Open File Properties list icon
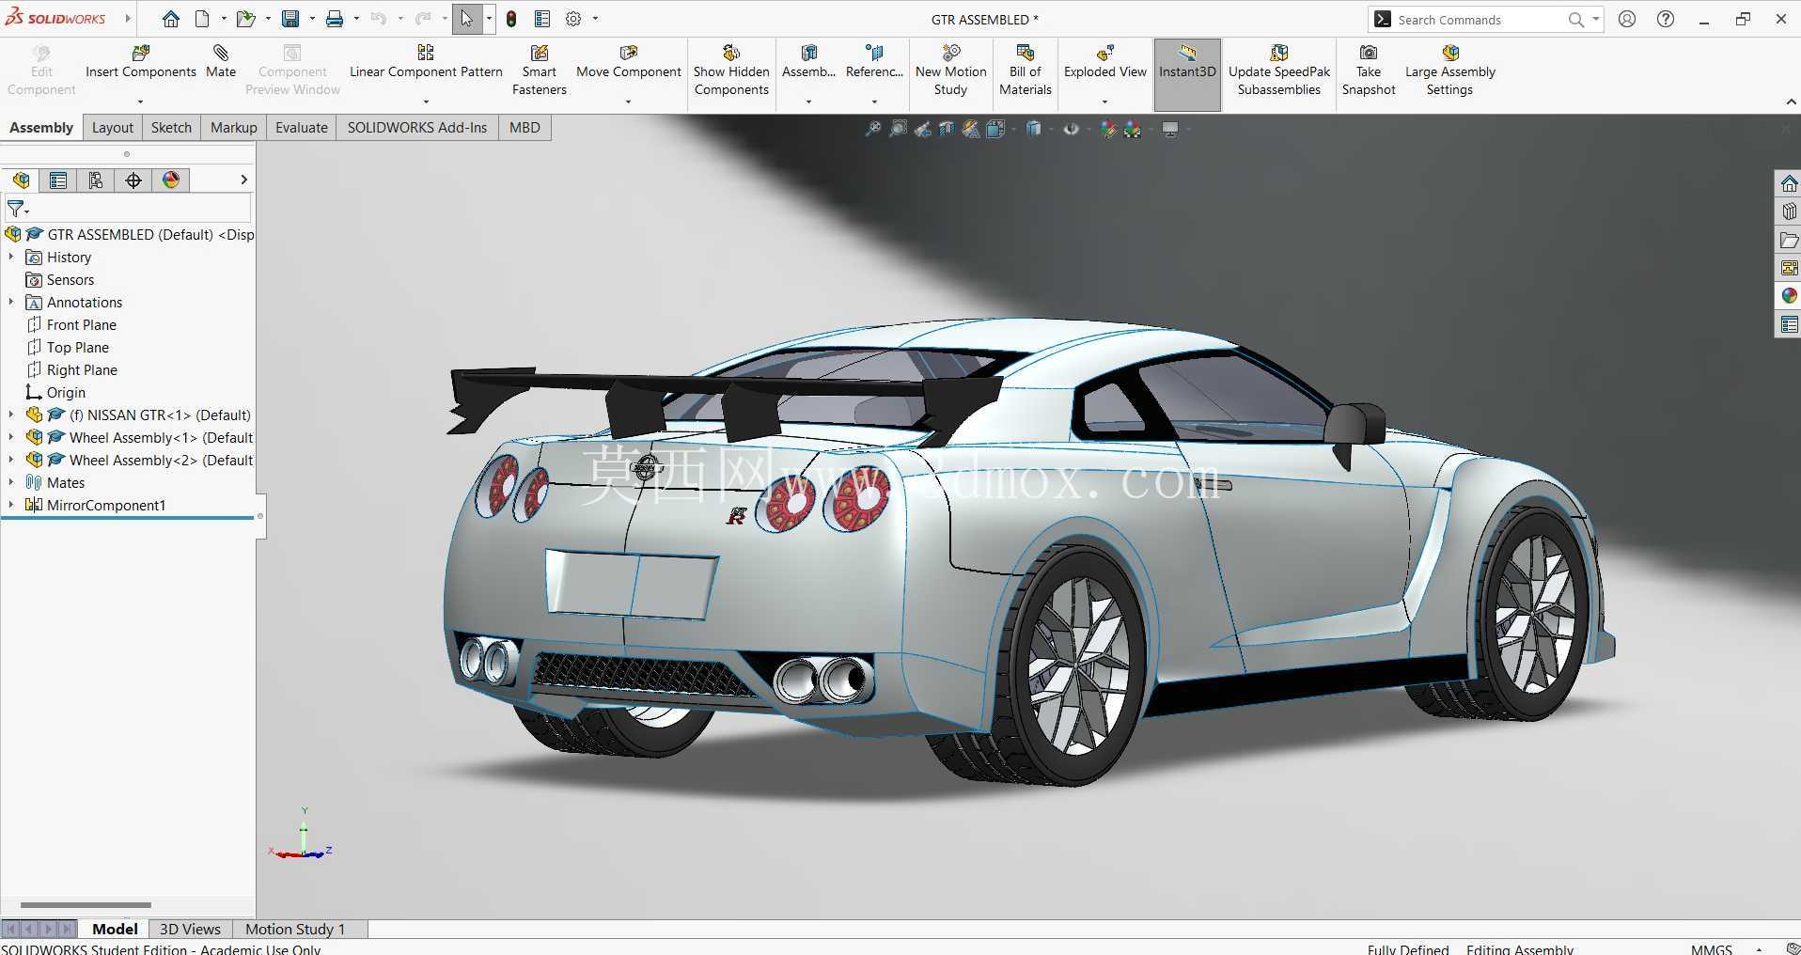Screen dimensions: 1801x955 click(x=542, y=19)
